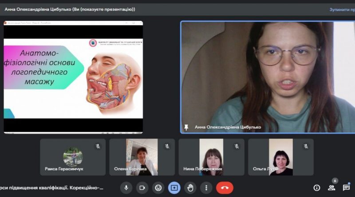
Task: Toggle the microphone button in the call bar
Action: 126,188
